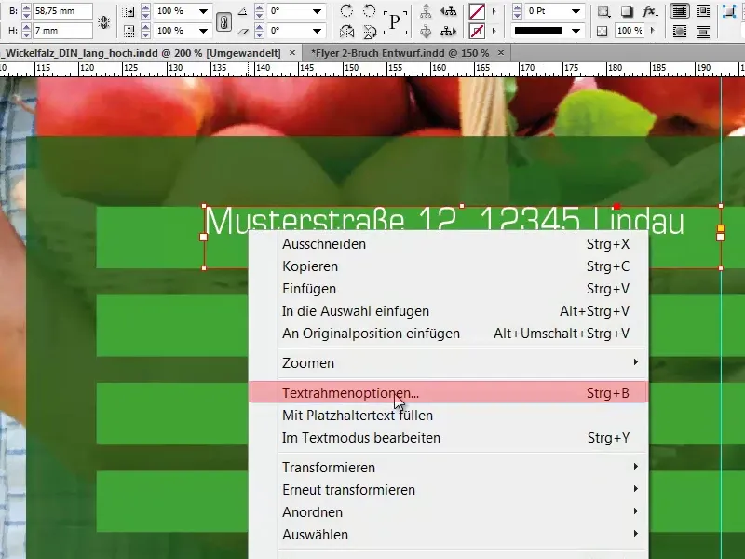
Task: Open the rotation angle 0° dropdown
Action: pyautogui.click(x=317, y=11)
